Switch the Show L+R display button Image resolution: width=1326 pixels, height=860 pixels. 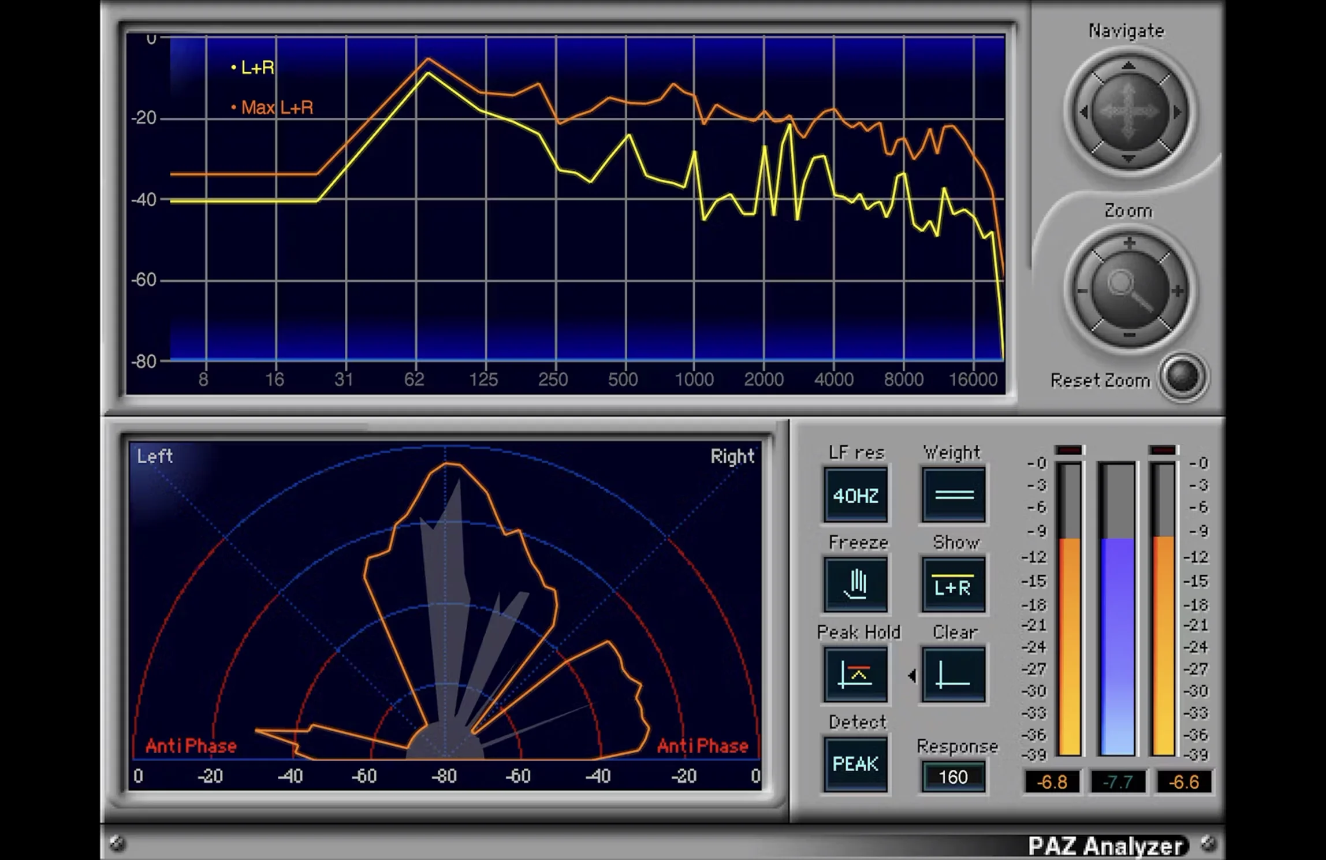click(954, 584)
